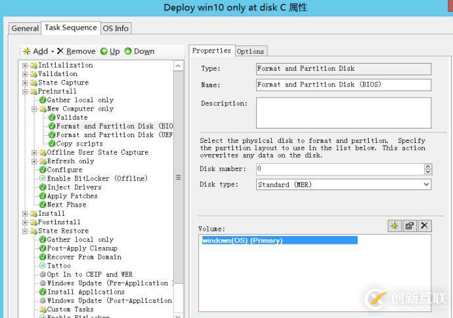Click the Copy scripts check icon

point(52,144)
